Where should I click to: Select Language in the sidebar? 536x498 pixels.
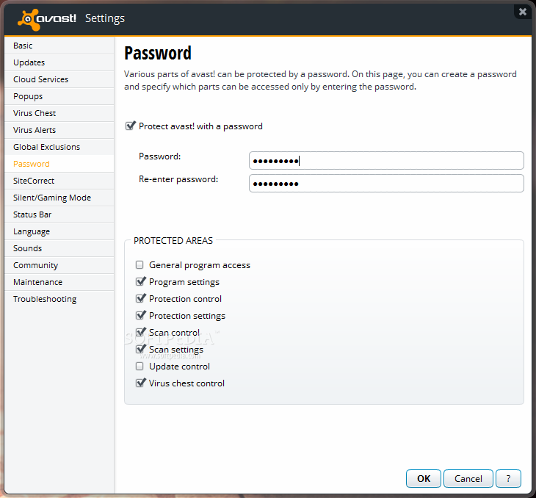tap(59, 231)
